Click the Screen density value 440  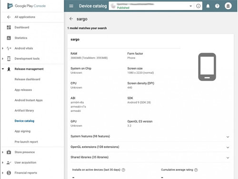click(129, 88)
